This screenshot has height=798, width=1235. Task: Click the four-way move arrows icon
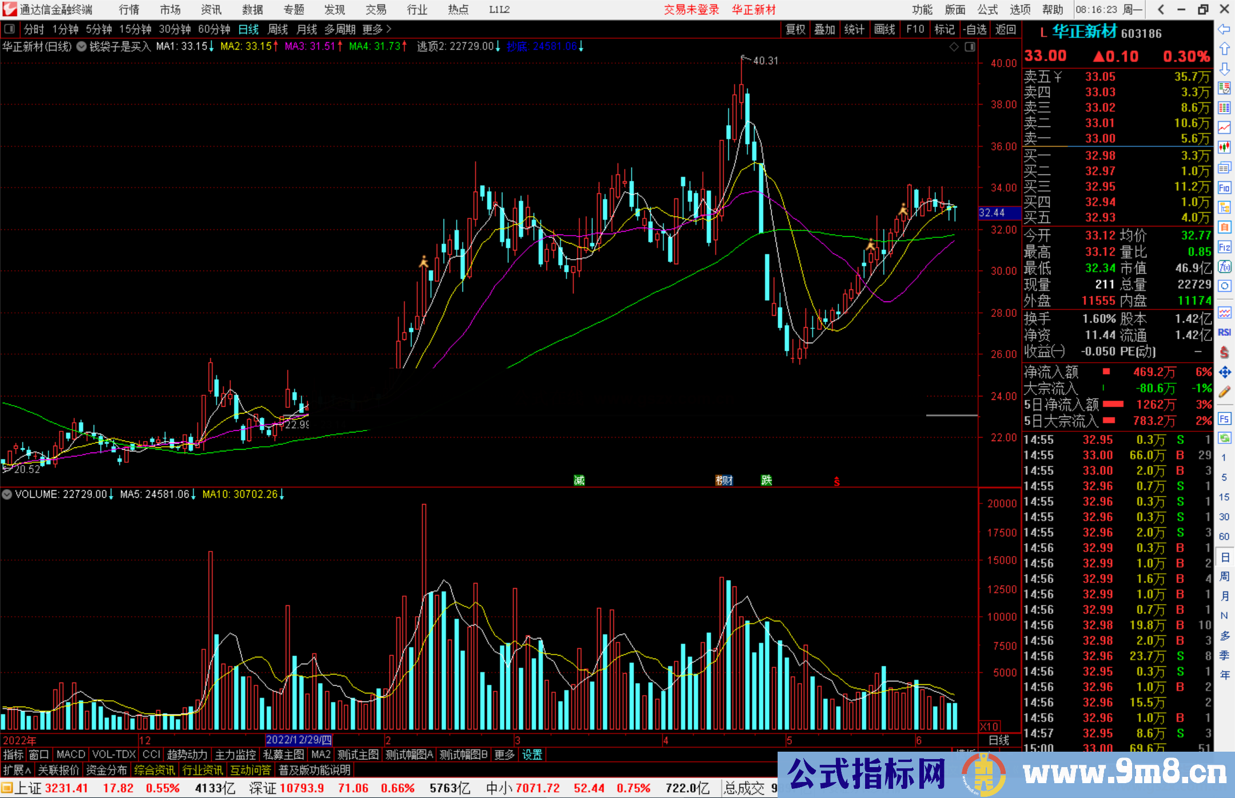click(1224, 372)
